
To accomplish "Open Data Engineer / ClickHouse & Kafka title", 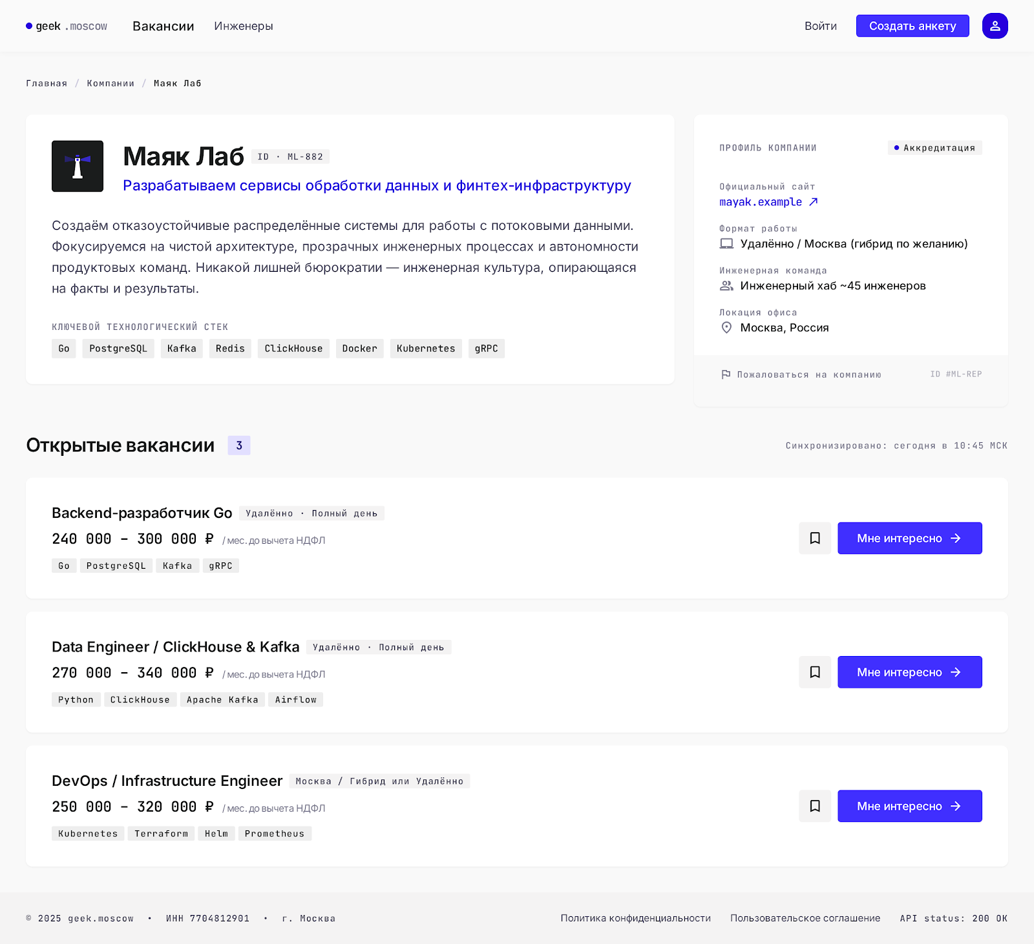I will (x=176, y=647).
